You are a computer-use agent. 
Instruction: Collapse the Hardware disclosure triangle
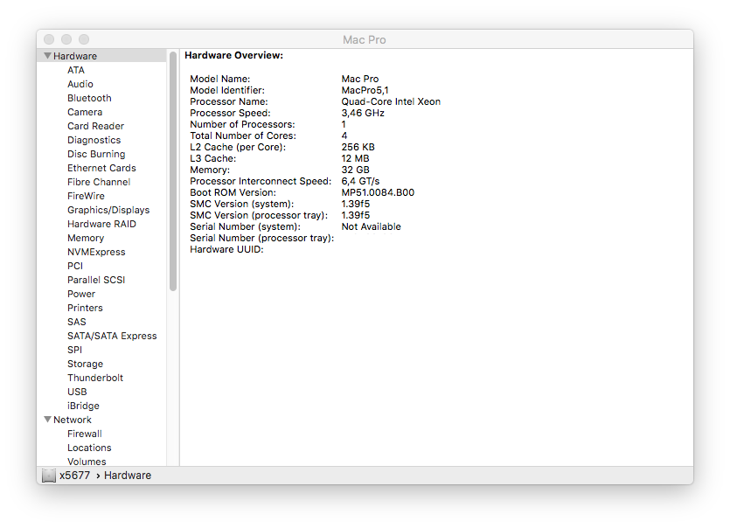47,56
